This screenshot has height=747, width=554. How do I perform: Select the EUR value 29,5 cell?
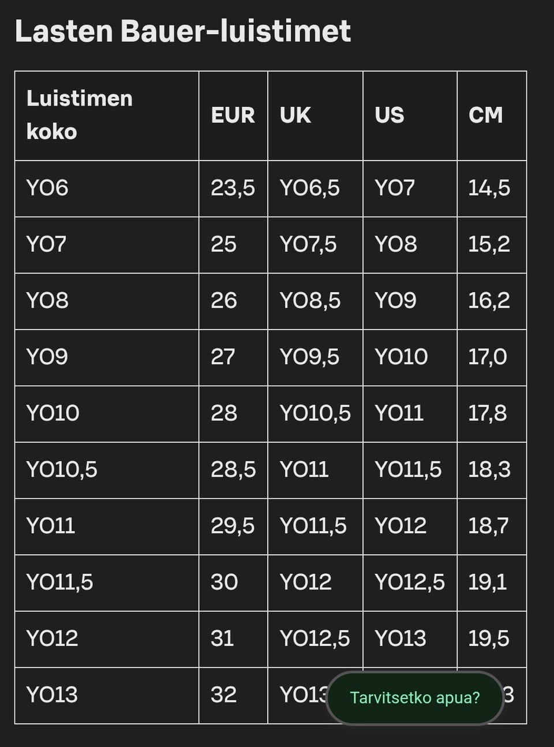(x=233, y=526)
